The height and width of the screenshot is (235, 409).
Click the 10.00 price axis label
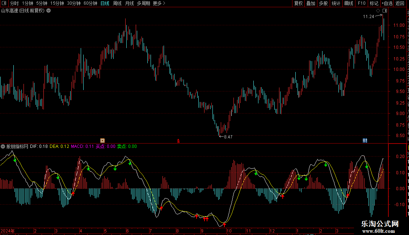[x=399, y=69]
